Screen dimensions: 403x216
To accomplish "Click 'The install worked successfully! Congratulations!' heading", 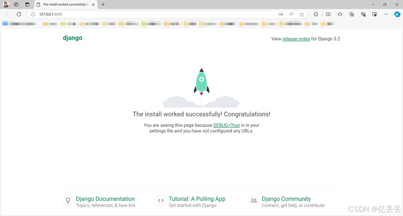I will tap(201, 114).
